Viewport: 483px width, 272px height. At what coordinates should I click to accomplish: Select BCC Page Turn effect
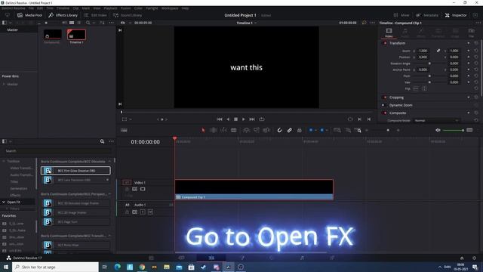75,221
